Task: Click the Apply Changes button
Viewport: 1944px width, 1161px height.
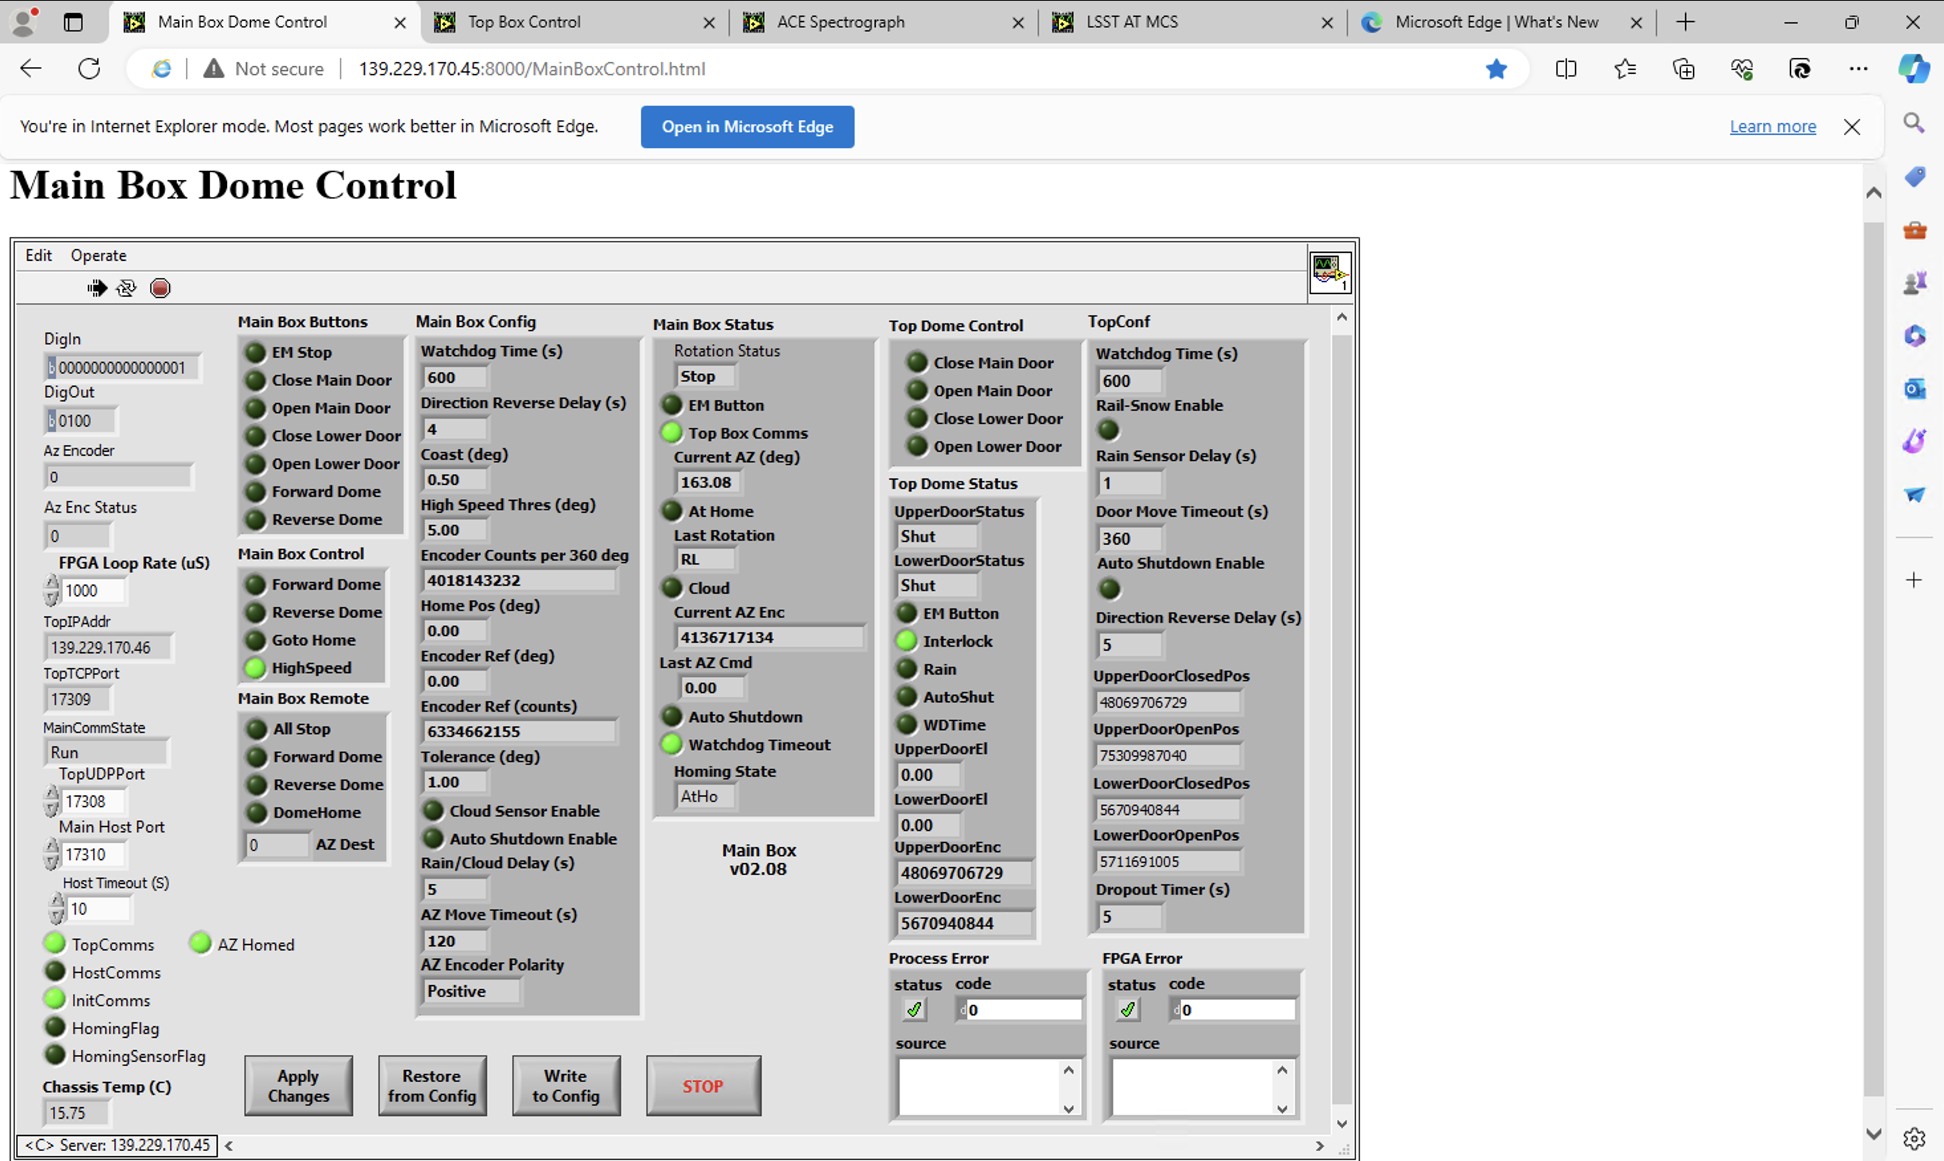Action: click(x=298, y=1086)
